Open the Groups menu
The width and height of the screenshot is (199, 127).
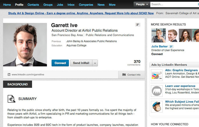coord(48,5)
